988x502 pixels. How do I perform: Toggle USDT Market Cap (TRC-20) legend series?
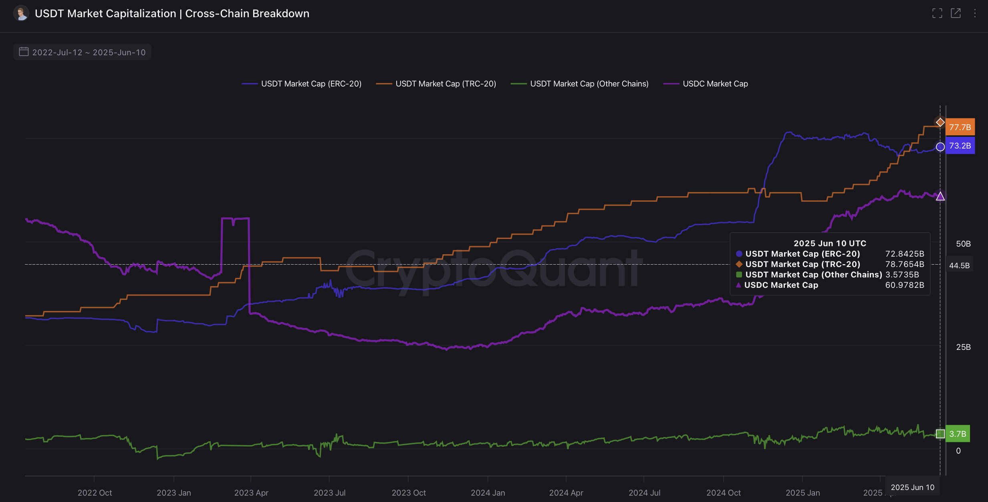click(436, 84)
